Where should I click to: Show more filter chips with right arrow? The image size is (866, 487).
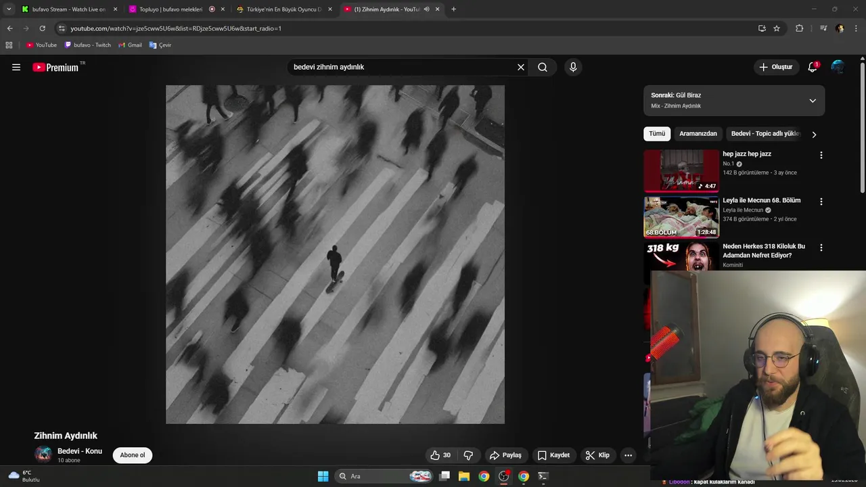[x=814, y=134]
